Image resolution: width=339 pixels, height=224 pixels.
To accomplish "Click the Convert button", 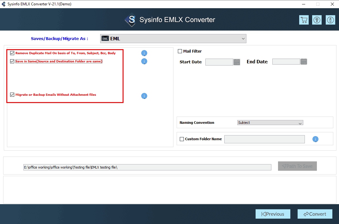I will 315,214.
